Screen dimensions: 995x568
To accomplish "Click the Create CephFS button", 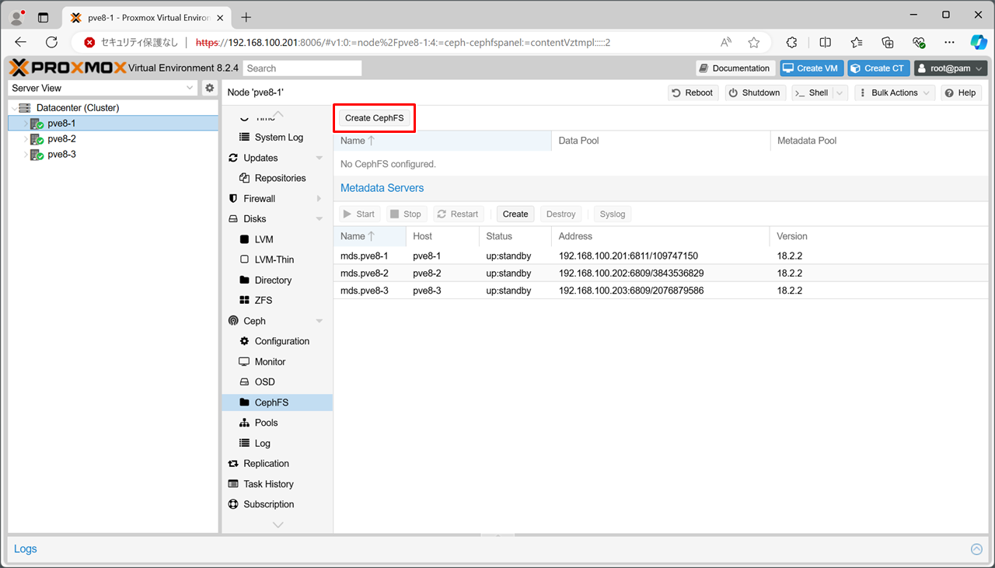I will tap(374, 118).
